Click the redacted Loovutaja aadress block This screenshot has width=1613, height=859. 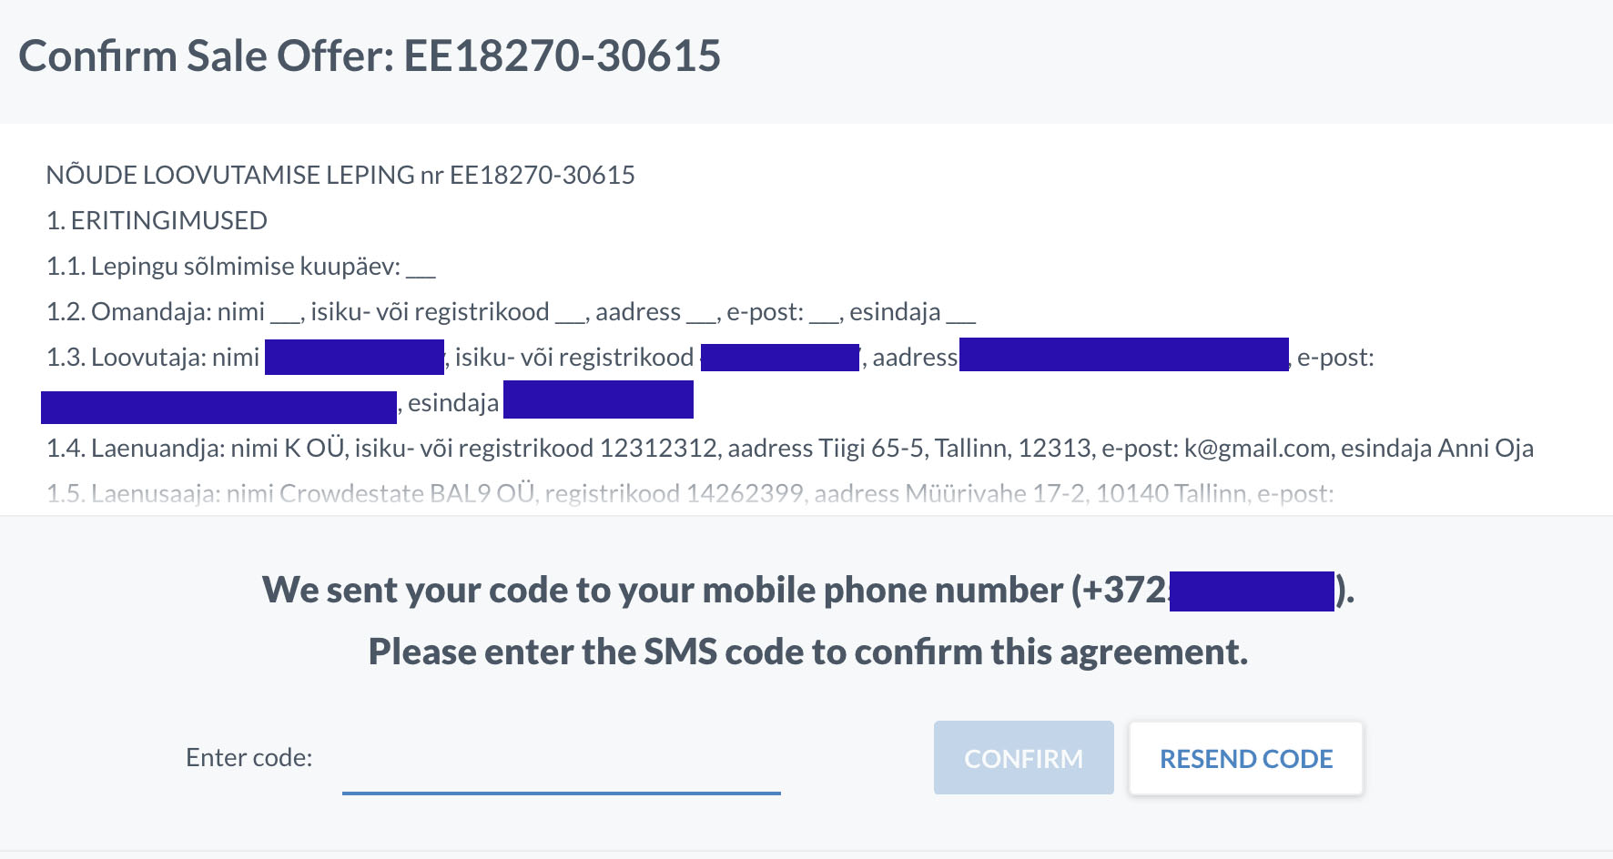[x=1124, y=354]
